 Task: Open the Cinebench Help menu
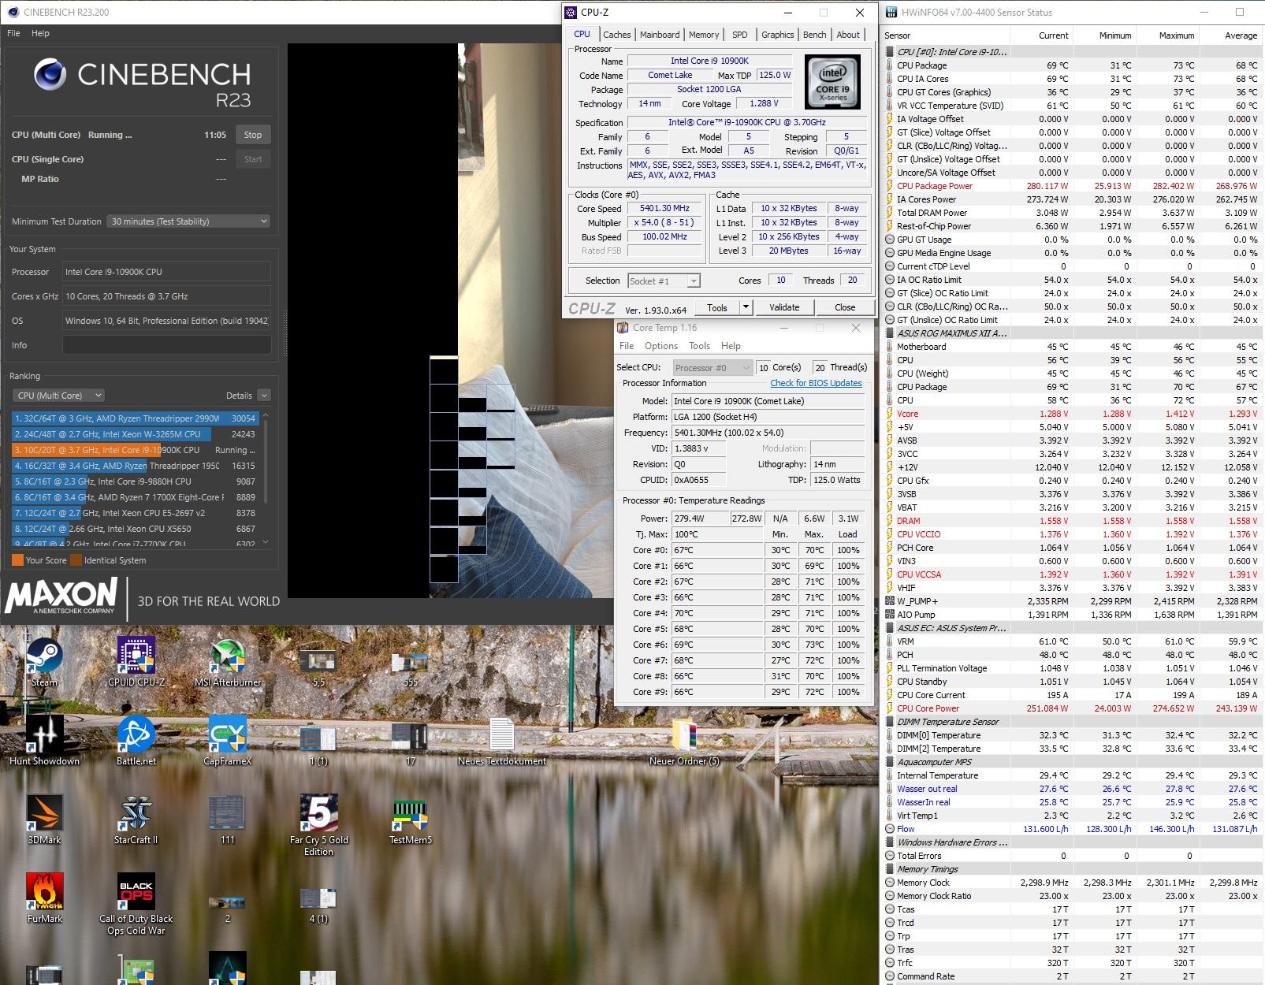tap(40, 33)
